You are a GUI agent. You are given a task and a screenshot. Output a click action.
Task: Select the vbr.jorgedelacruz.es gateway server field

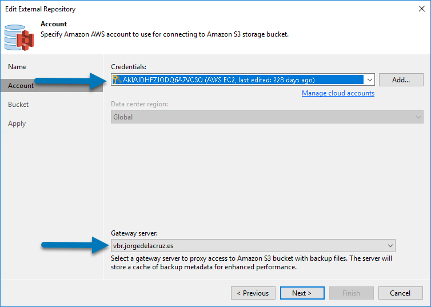[253, 246]
